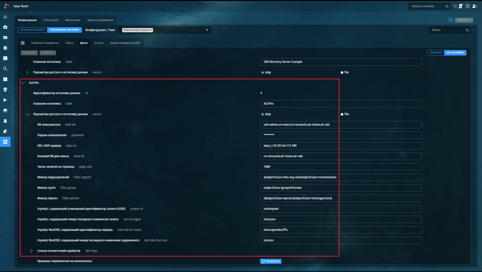Expand Список соответствий атрибутов attr-map
Screen dimensions: 482x272
coord(32,251)
